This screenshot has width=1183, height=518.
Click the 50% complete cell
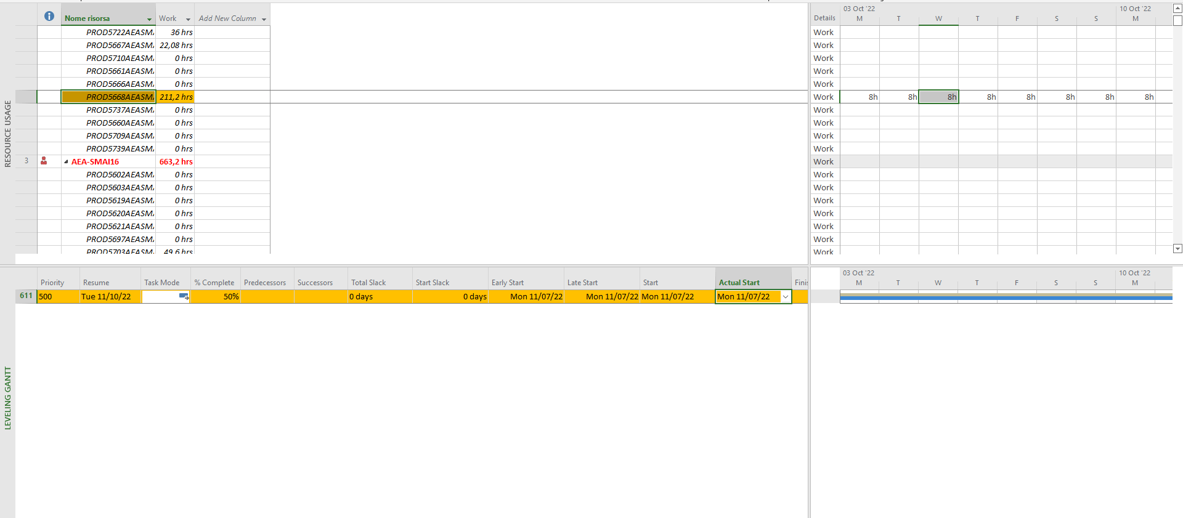[x=216, y=296]
